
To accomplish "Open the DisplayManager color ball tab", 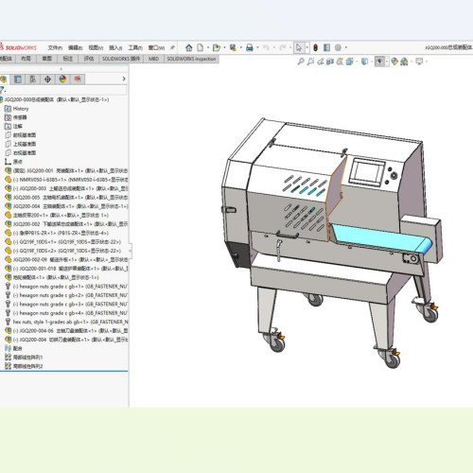I will (62, 79).
